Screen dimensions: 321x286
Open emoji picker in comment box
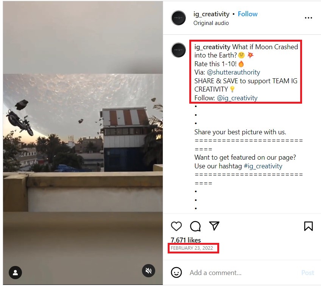(176, 272)
